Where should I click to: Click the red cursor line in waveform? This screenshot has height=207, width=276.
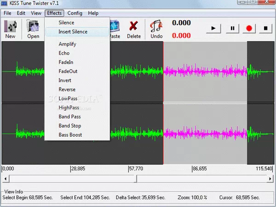[163, 103]
